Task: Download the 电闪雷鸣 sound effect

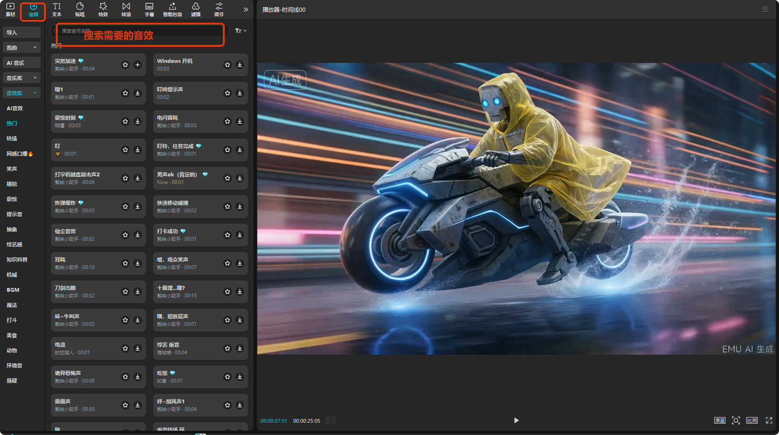Action: (x=240, y=122)
